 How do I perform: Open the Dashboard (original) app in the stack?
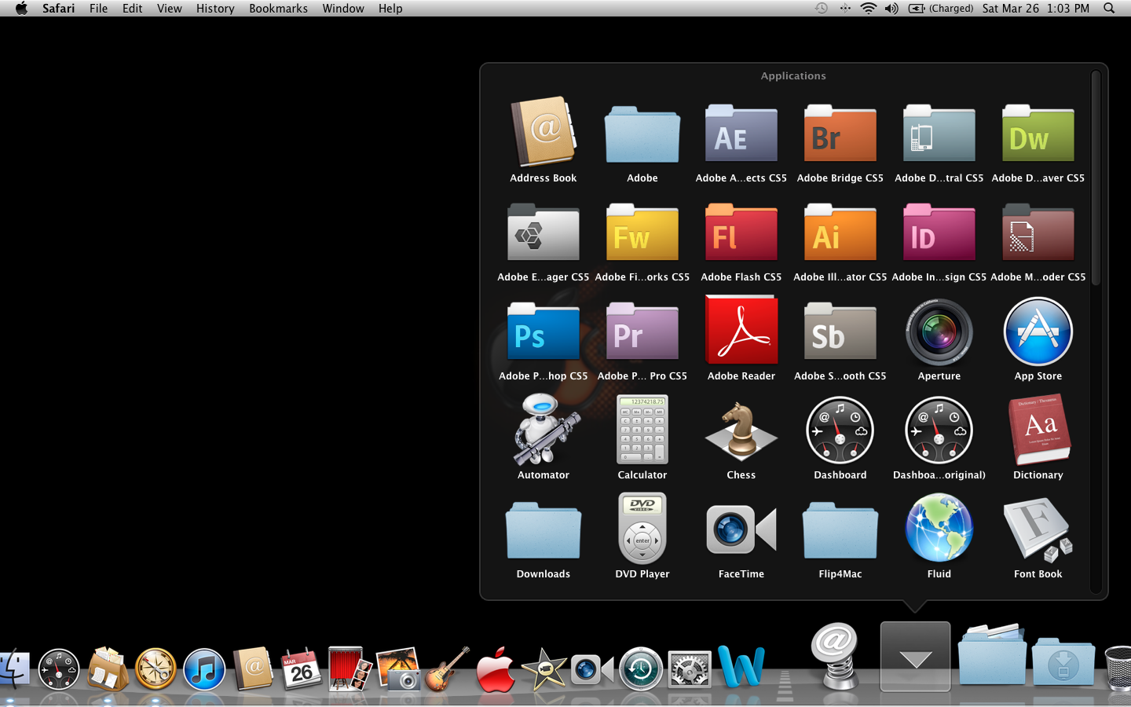coord(939,430)
